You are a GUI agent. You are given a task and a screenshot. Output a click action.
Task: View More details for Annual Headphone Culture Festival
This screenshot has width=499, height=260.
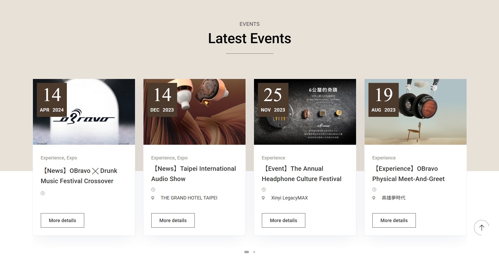(x=283, y=220)
